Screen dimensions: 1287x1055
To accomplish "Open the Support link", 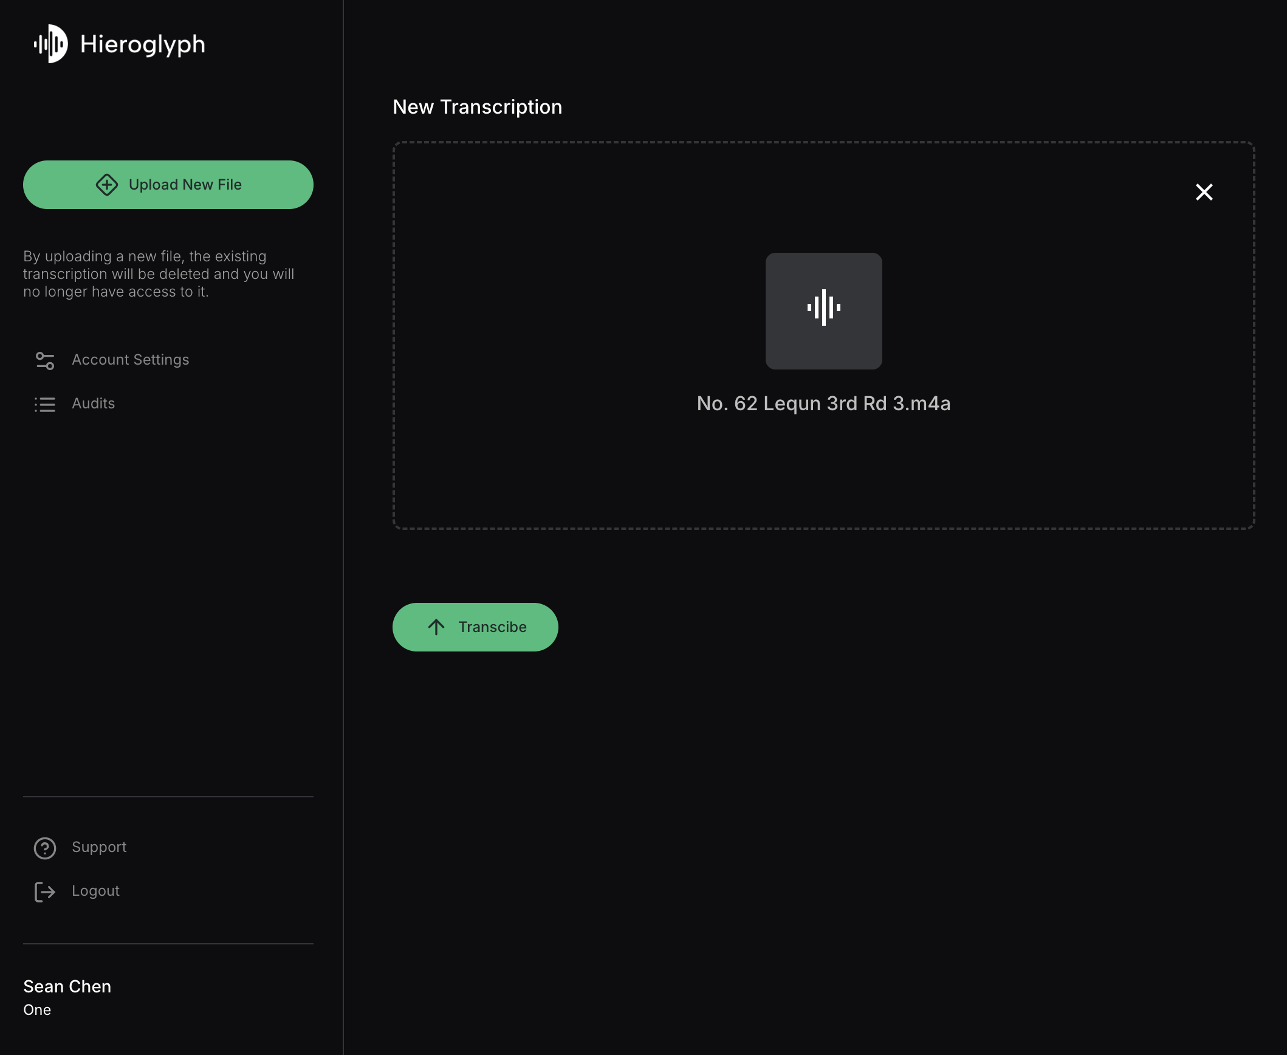I will coord(99,847).
